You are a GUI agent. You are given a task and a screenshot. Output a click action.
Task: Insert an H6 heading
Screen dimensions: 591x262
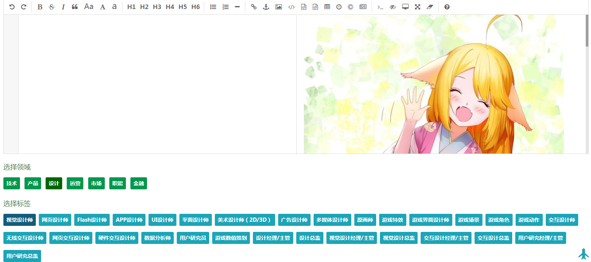[x=196, y=7]
